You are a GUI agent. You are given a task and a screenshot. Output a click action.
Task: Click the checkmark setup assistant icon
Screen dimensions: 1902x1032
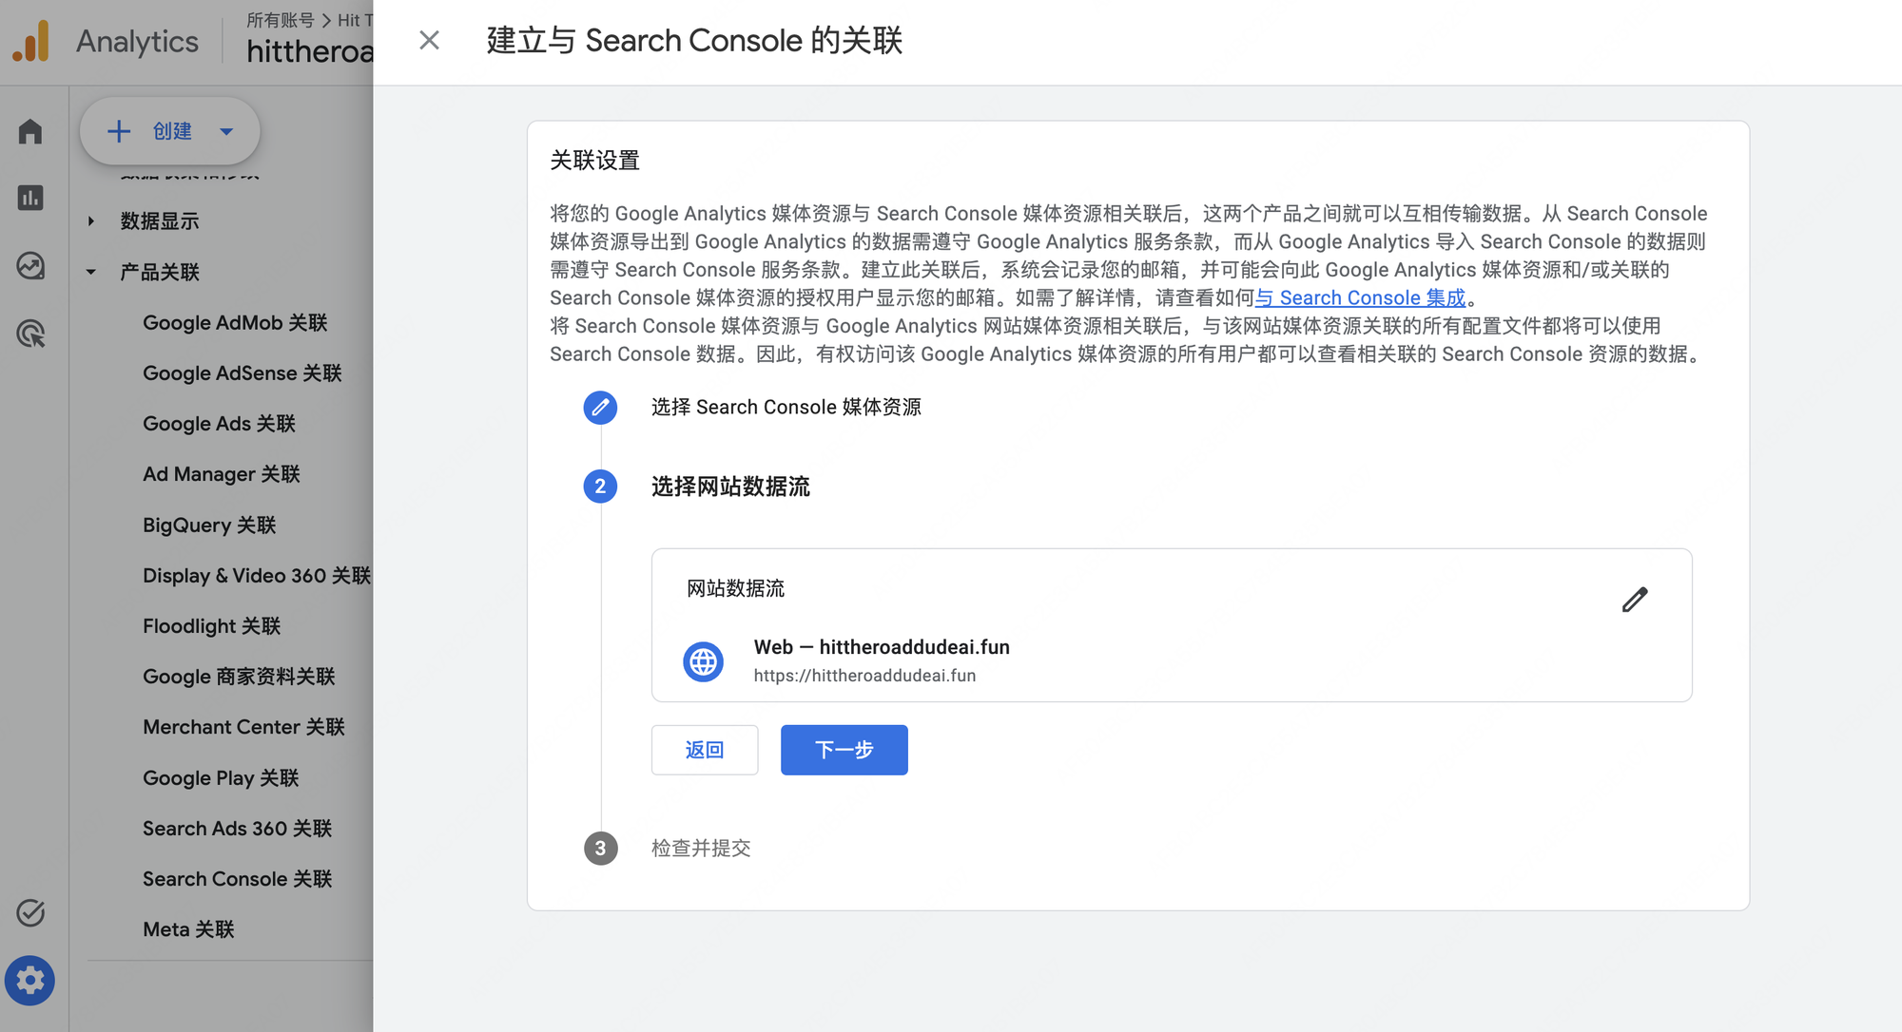point(30,912)
